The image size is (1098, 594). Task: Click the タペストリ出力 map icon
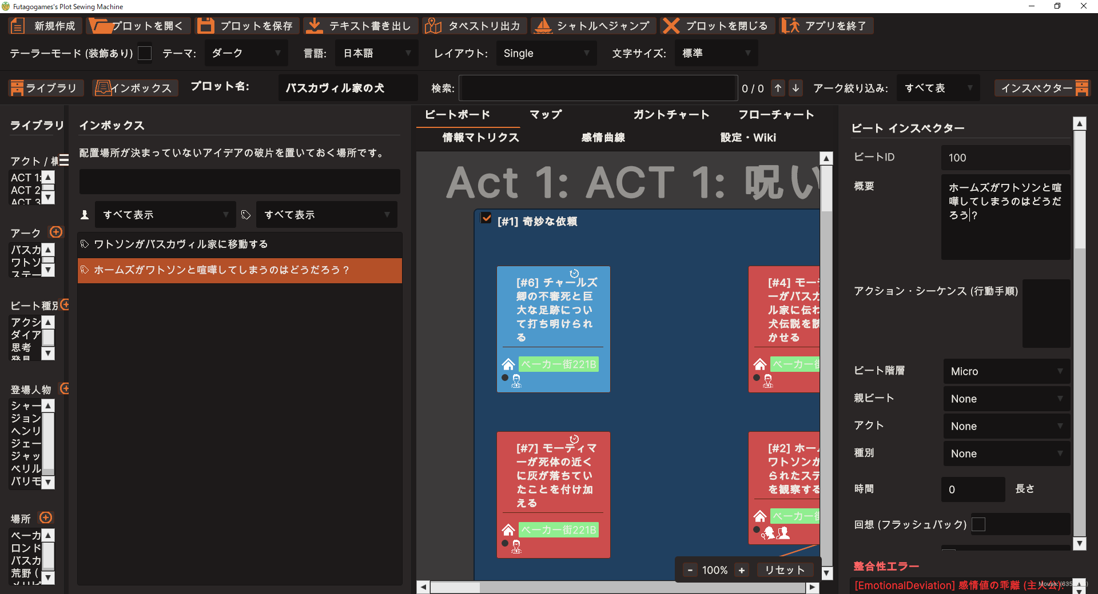coord(433,26)
